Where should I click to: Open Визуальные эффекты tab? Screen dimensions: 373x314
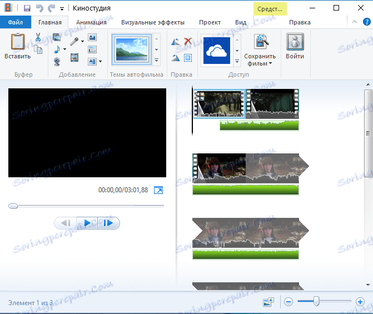[x=153, y=22]
